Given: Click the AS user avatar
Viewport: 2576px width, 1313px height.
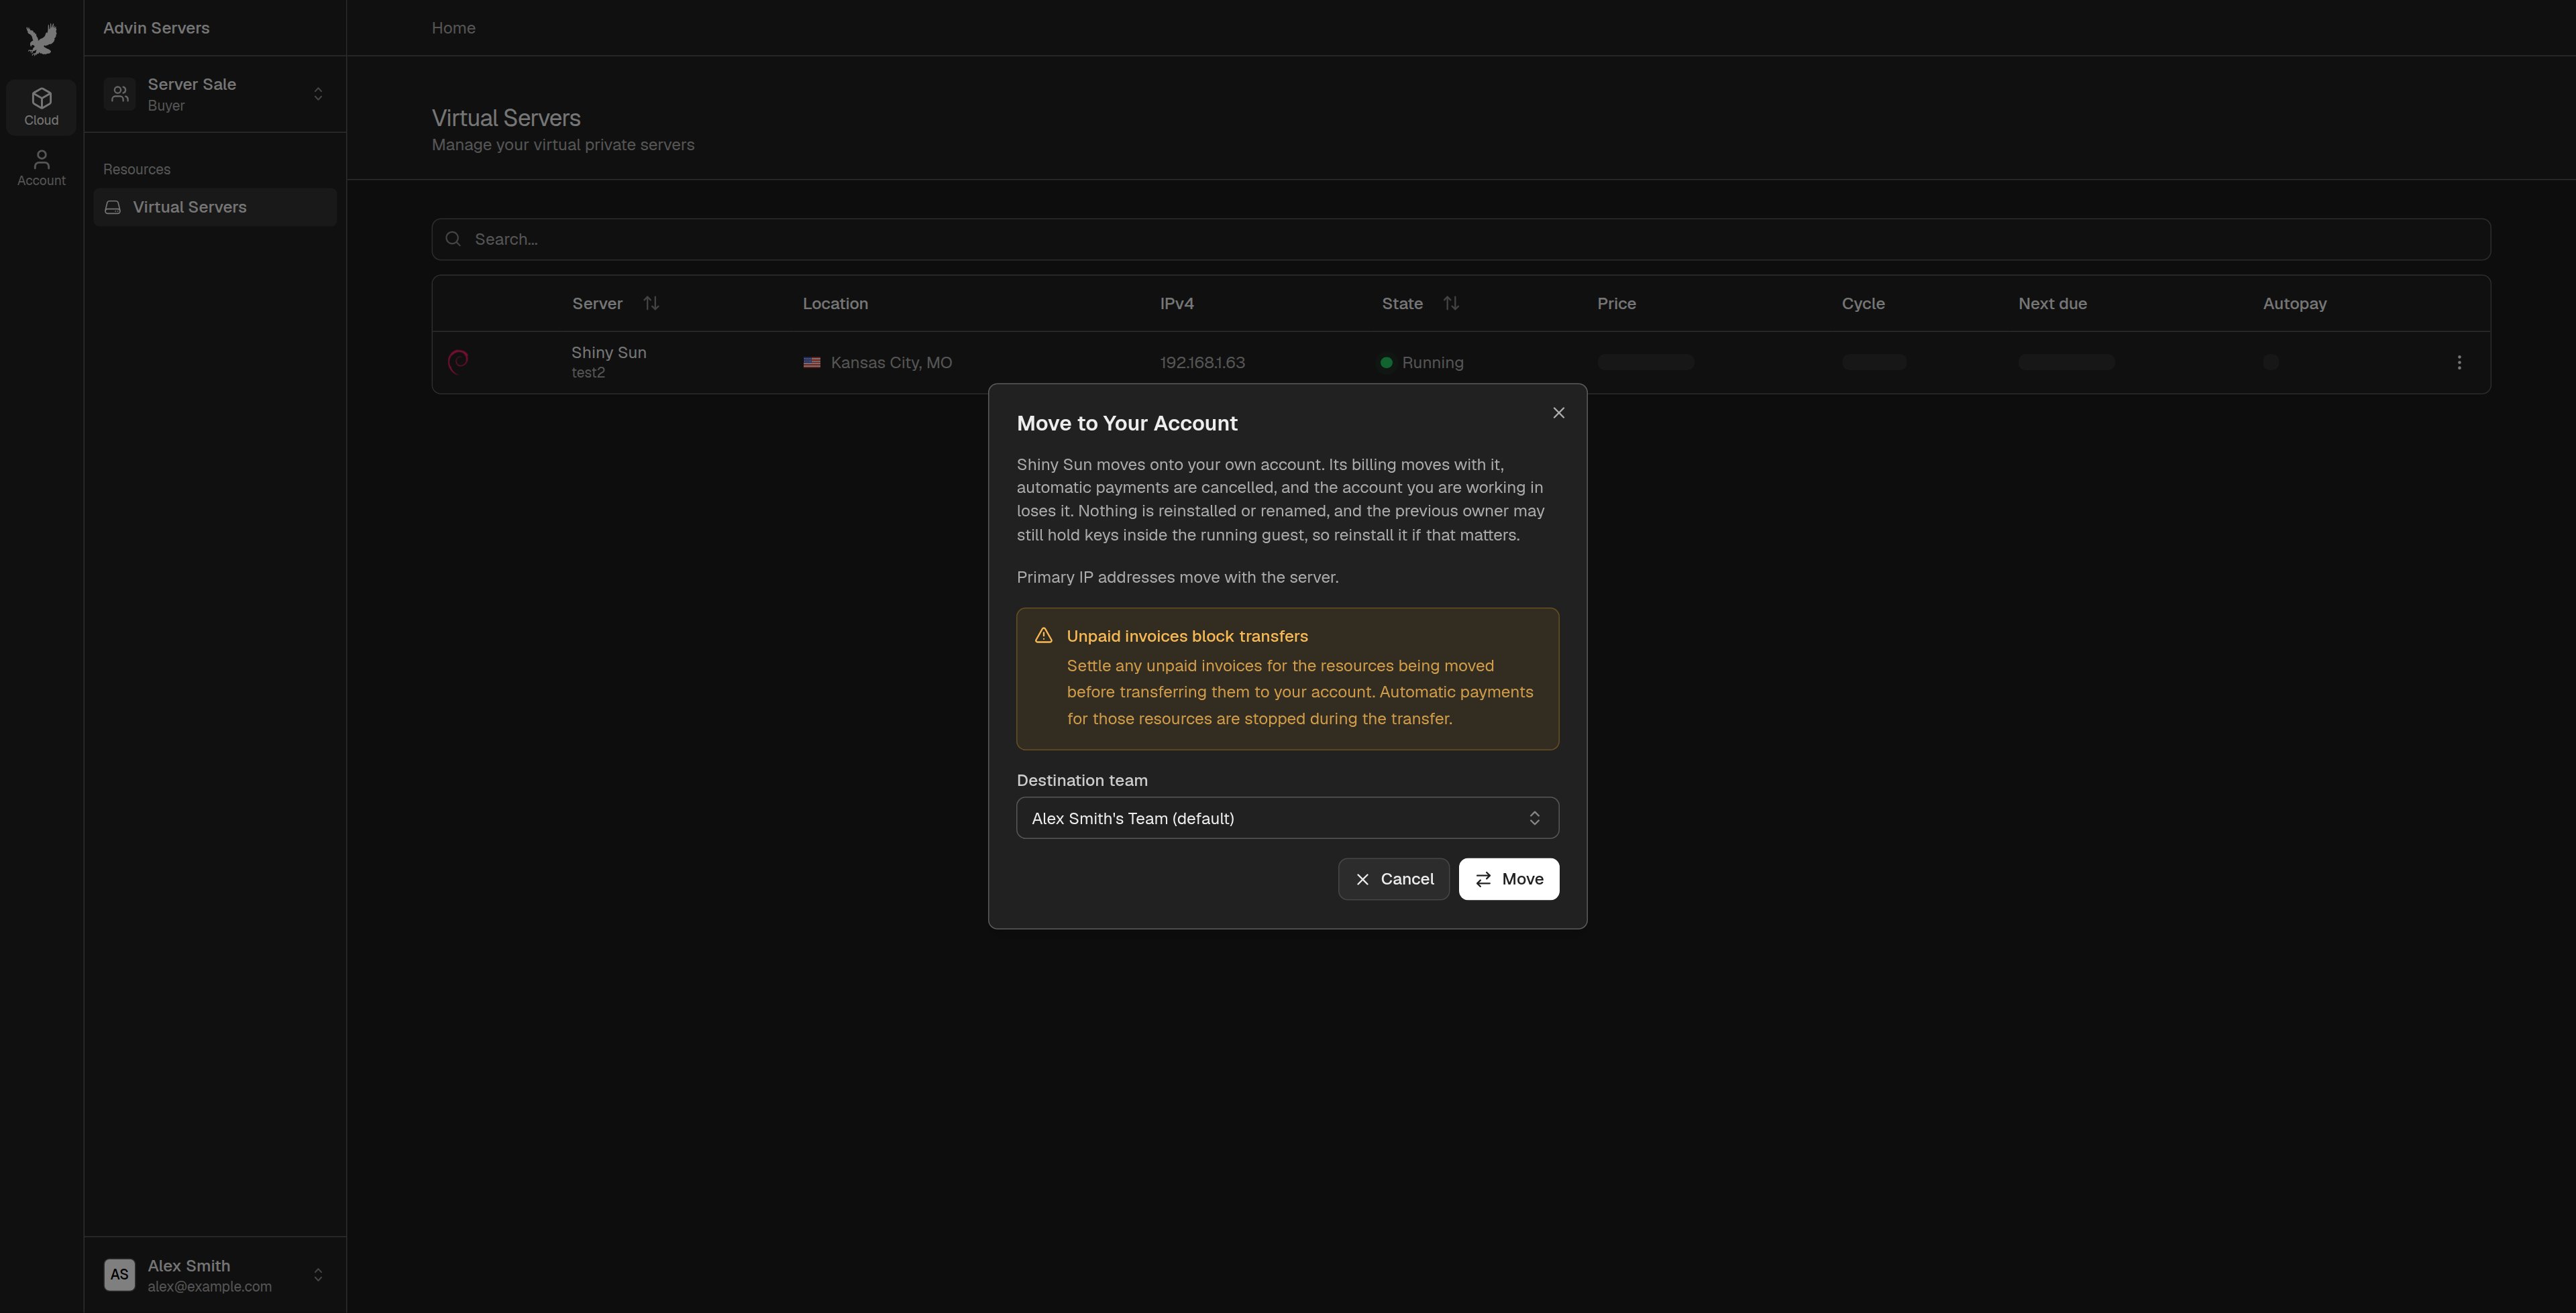Looking at the screenshot, I should coord(120,1275).
